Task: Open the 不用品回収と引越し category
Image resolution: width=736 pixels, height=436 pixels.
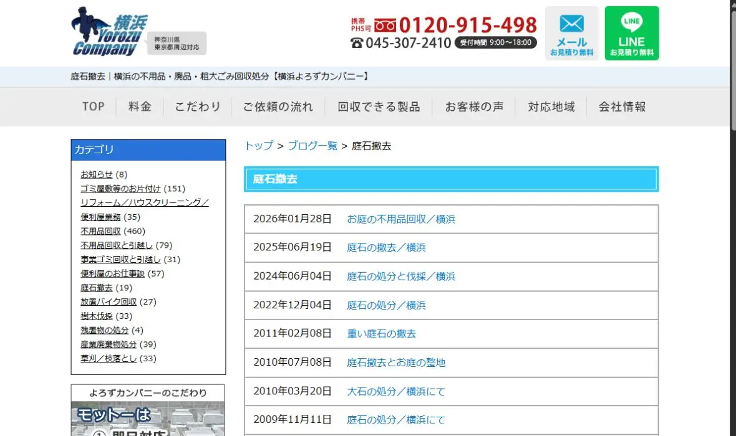Action: click(117, 245)
